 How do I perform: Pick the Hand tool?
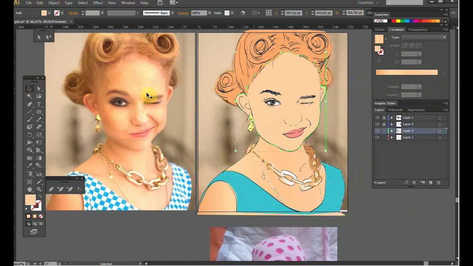[x=30, y=189]
